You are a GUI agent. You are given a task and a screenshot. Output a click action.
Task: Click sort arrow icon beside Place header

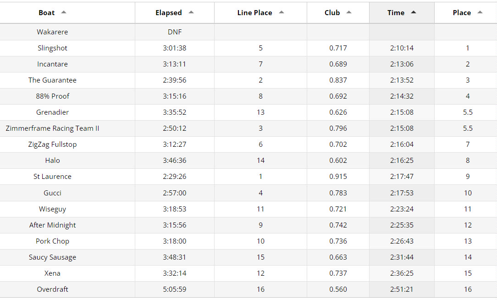tap(480, 12)
